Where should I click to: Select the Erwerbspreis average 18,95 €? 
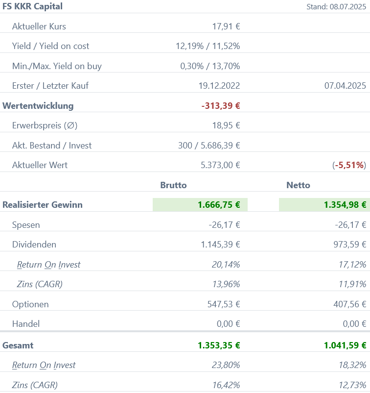pos(226,125)
